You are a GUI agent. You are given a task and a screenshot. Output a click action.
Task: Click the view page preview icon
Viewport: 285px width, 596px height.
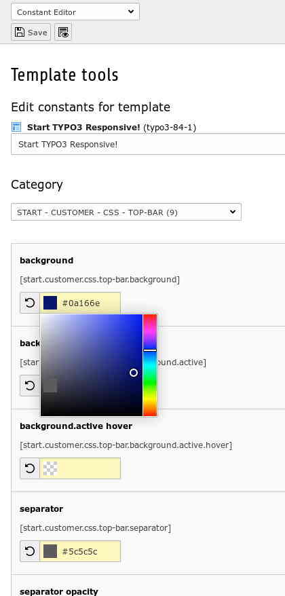click(63, 33)
